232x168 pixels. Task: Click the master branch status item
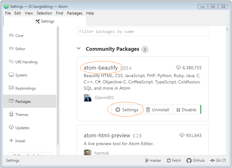153,160
